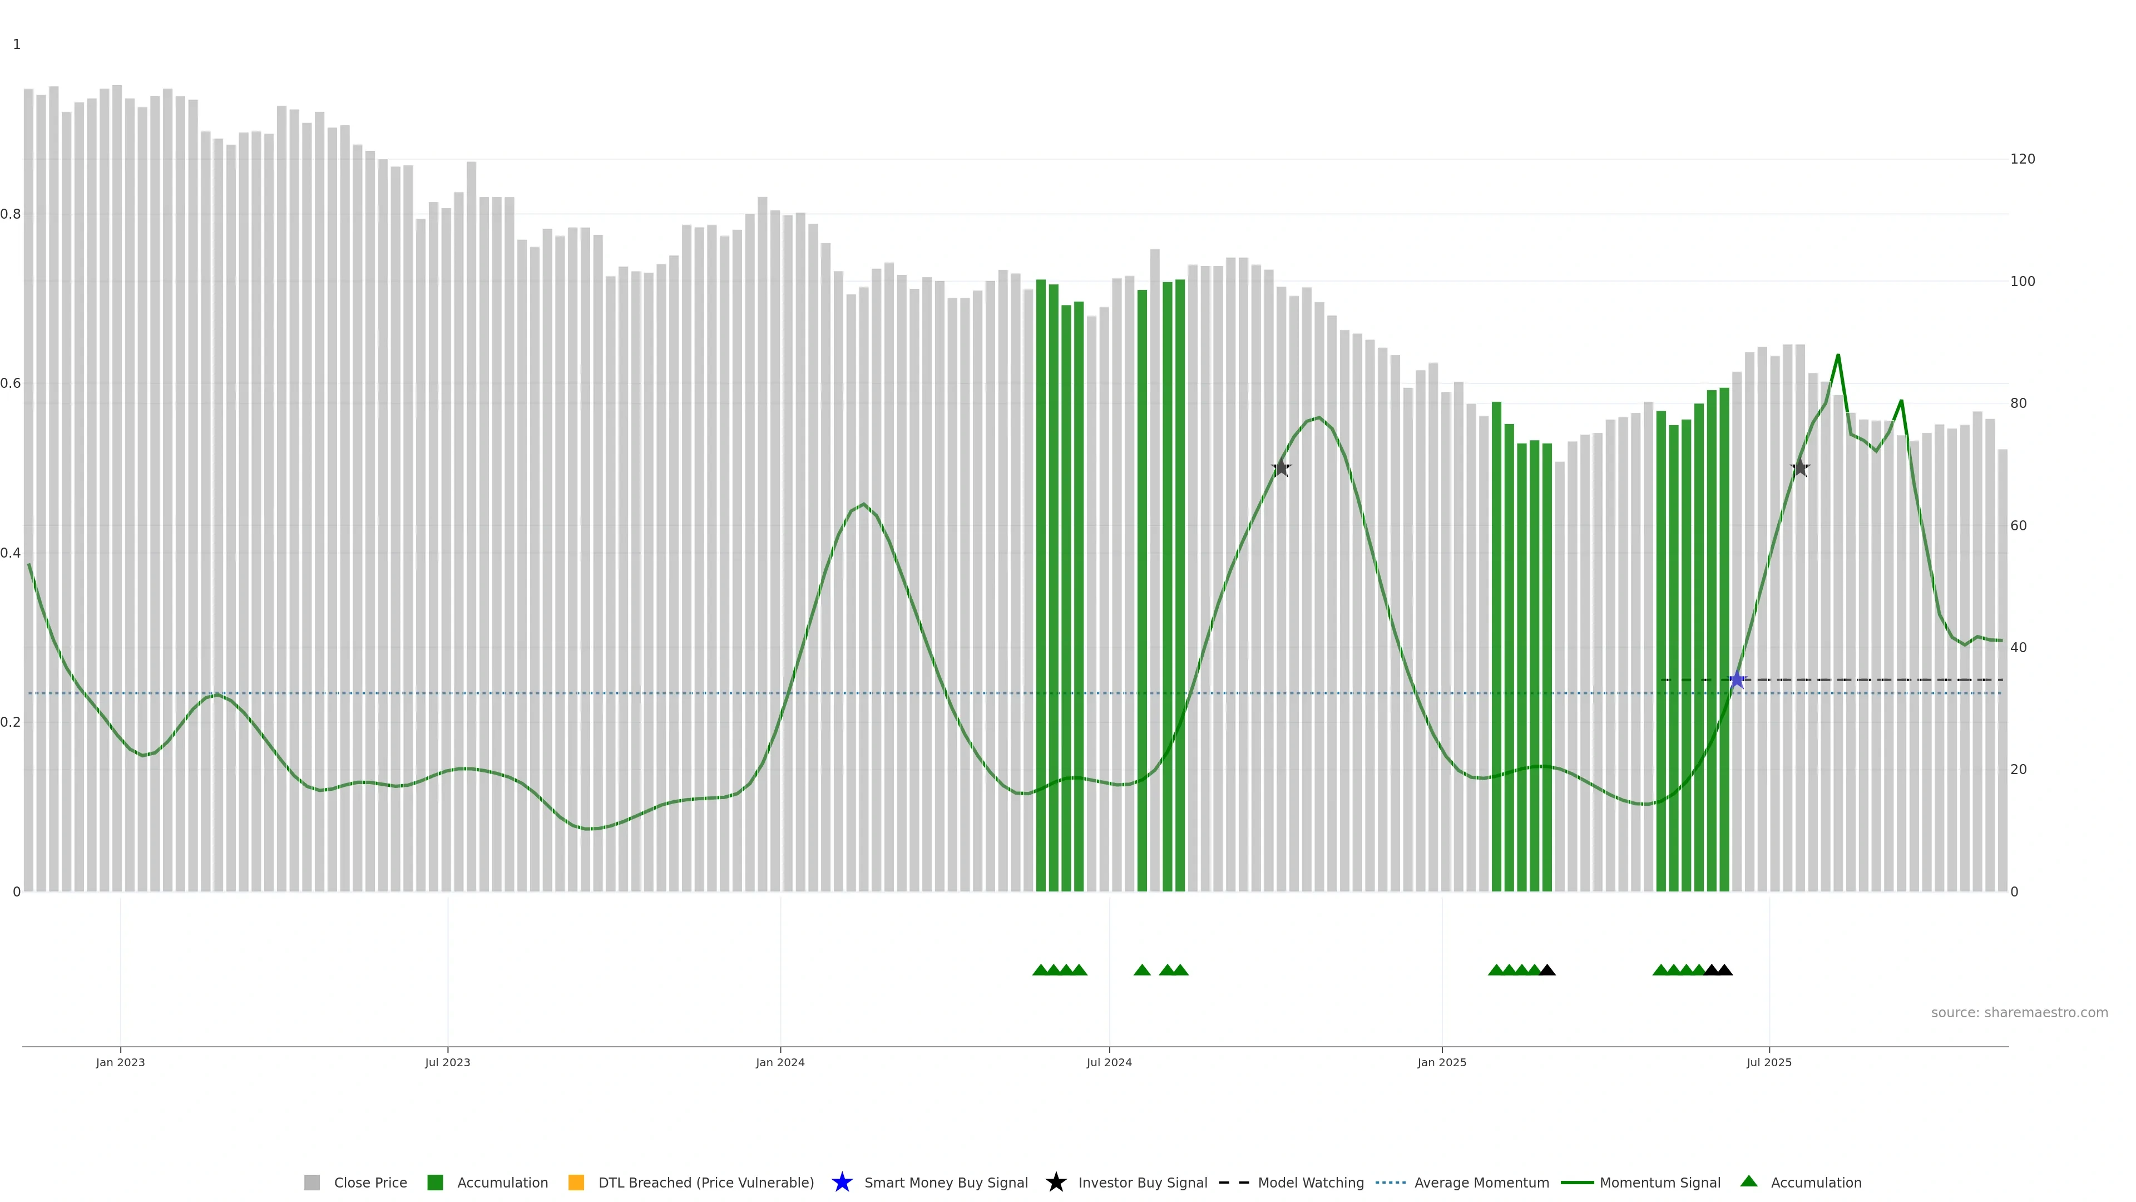This screenshot has height=1202, width=2136.
Task: Click the green Accumulation square swatch in legend
Action: 434,1183
